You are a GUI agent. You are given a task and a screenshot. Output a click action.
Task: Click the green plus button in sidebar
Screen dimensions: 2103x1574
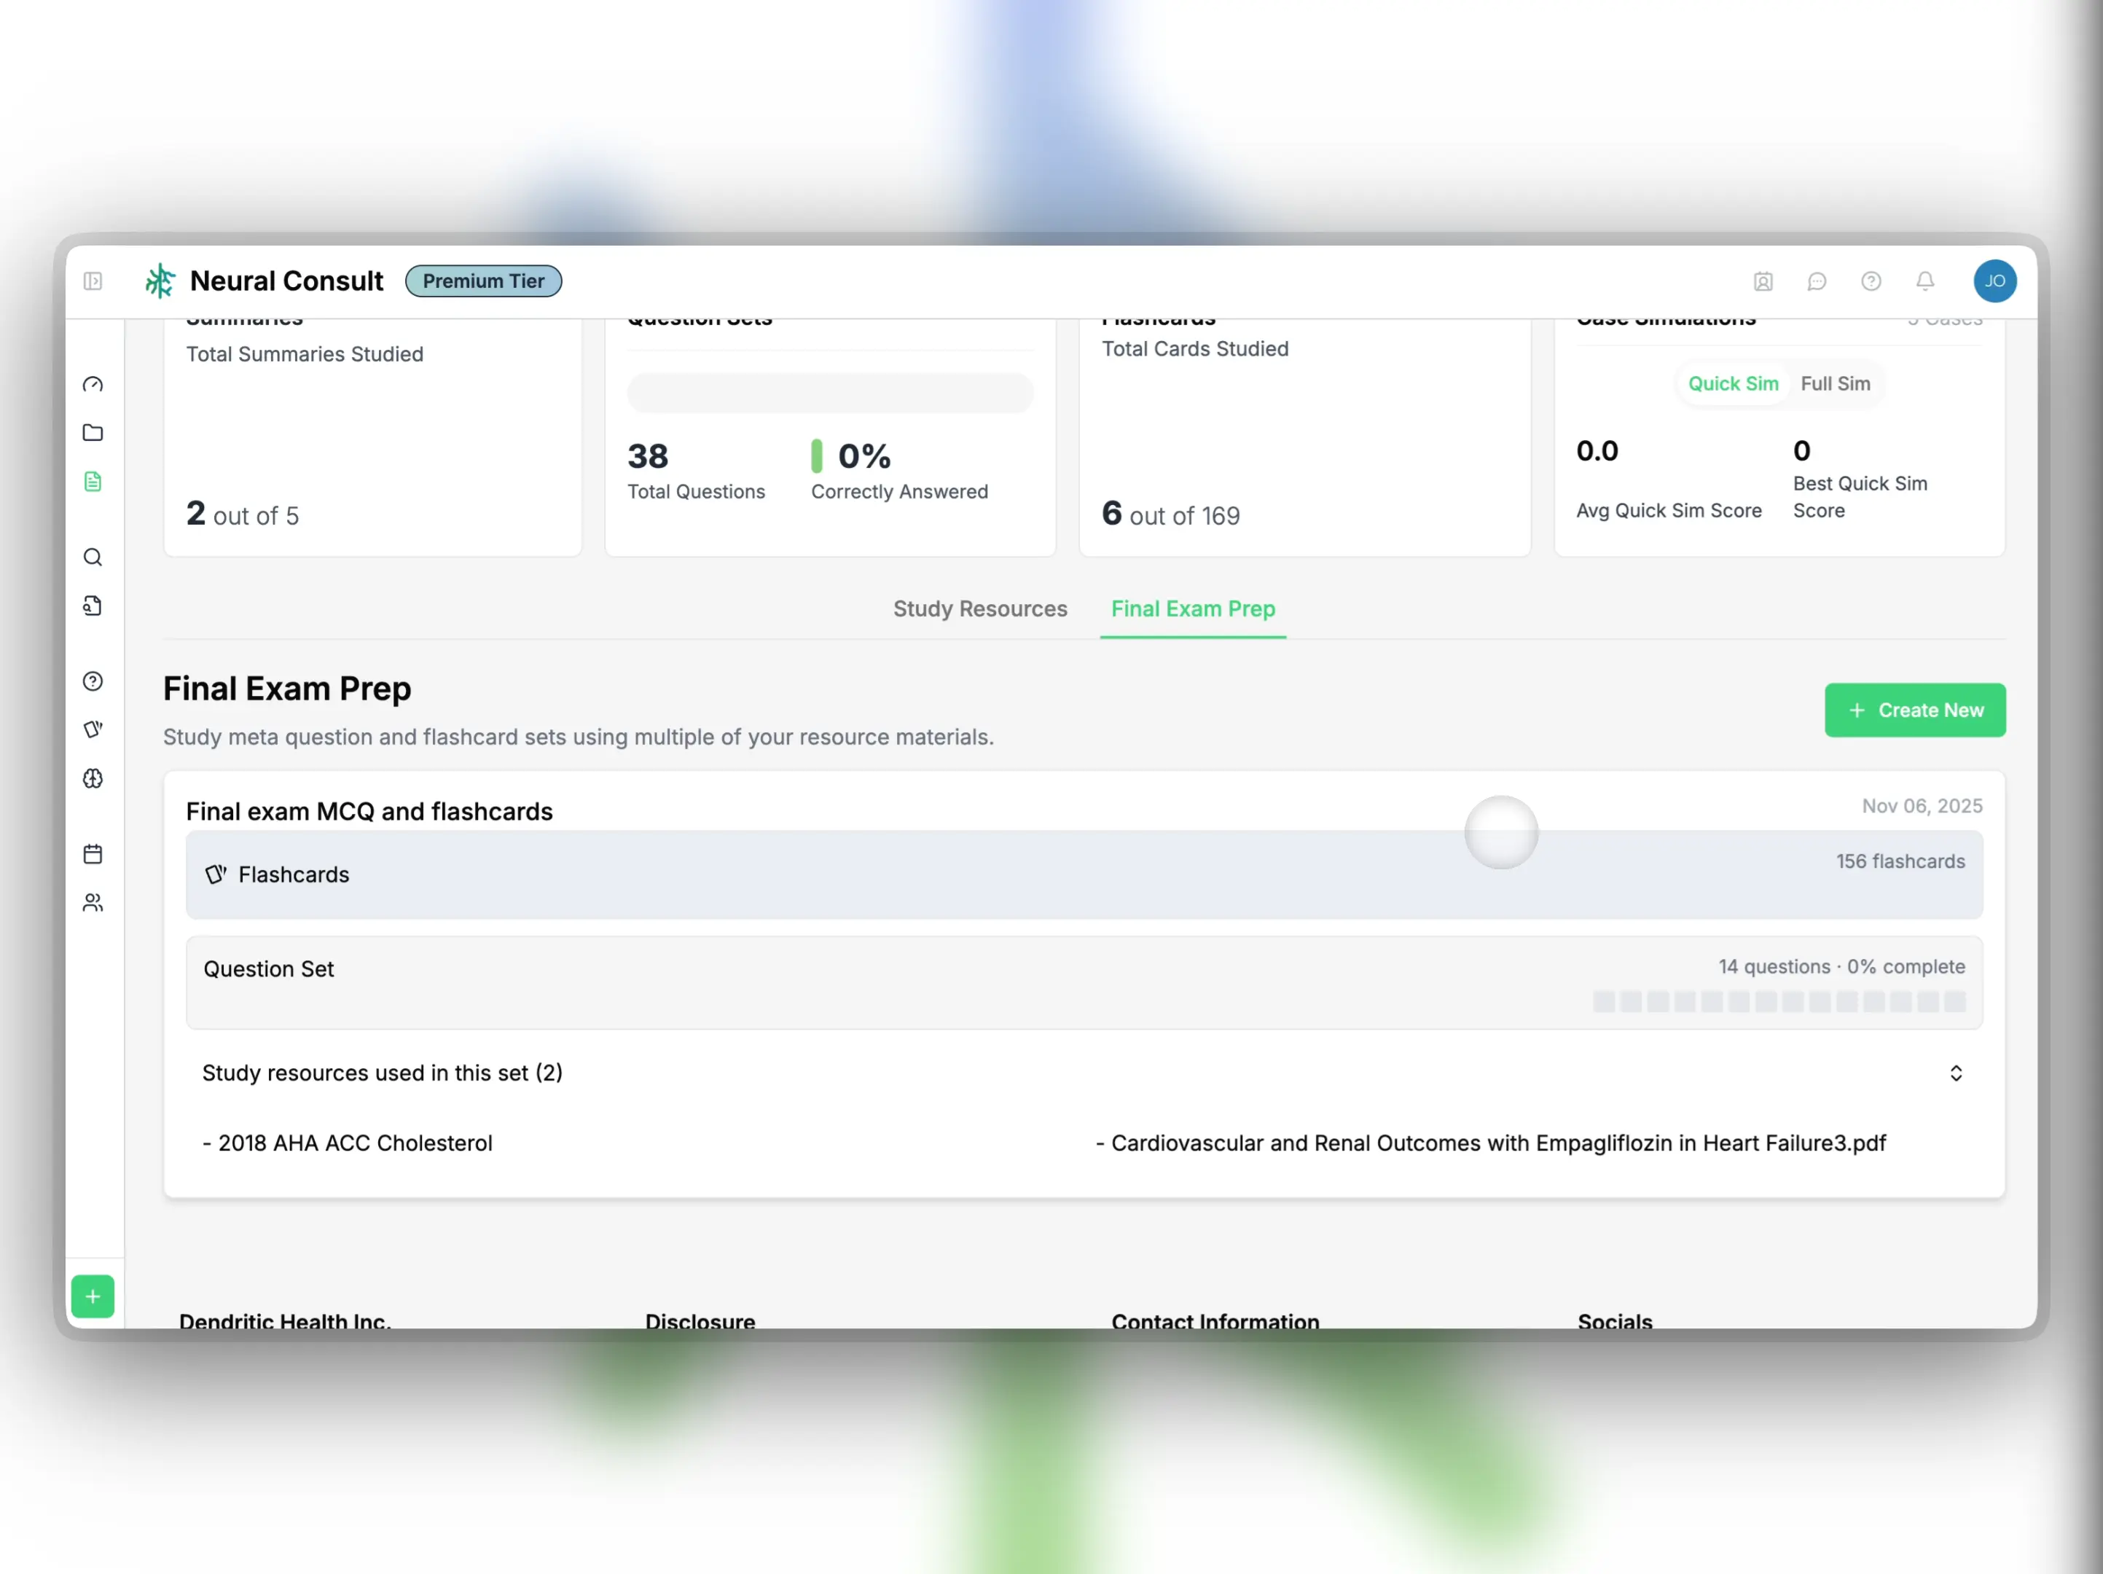tap(93, 1296)
